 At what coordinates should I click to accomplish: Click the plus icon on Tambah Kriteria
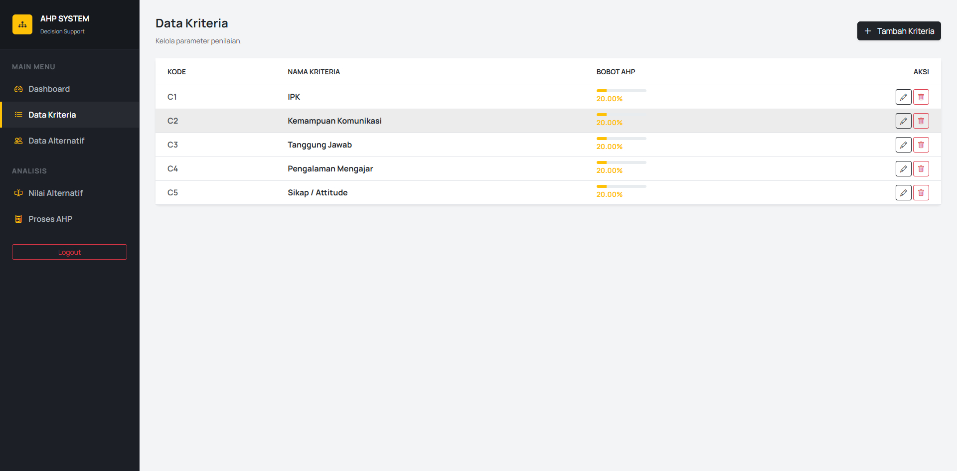pos(869,31)
